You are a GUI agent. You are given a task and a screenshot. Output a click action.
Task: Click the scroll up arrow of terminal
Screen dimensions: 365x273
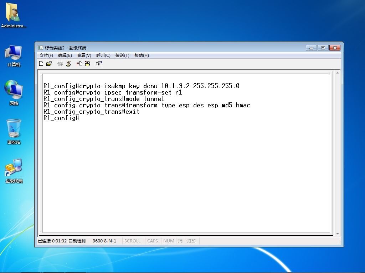(x=338, y=73)
